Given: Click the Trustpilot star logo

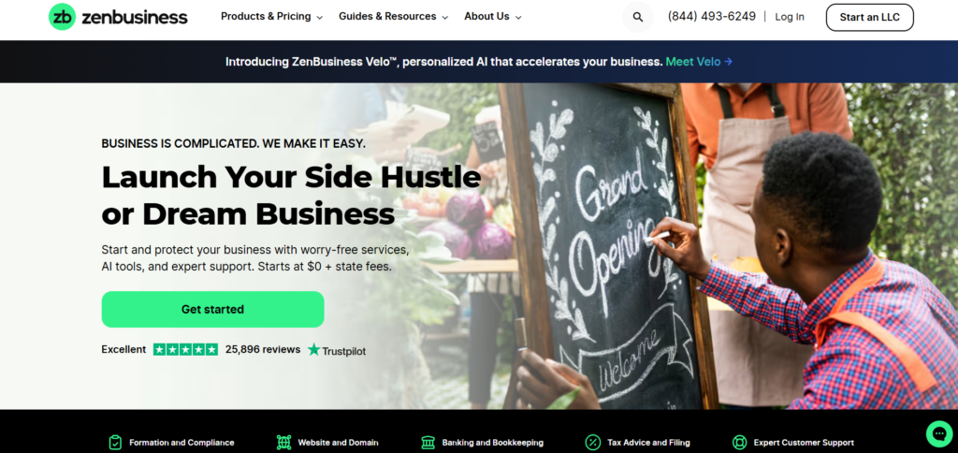Looking at the screenshot, I should tap(314, 350).
